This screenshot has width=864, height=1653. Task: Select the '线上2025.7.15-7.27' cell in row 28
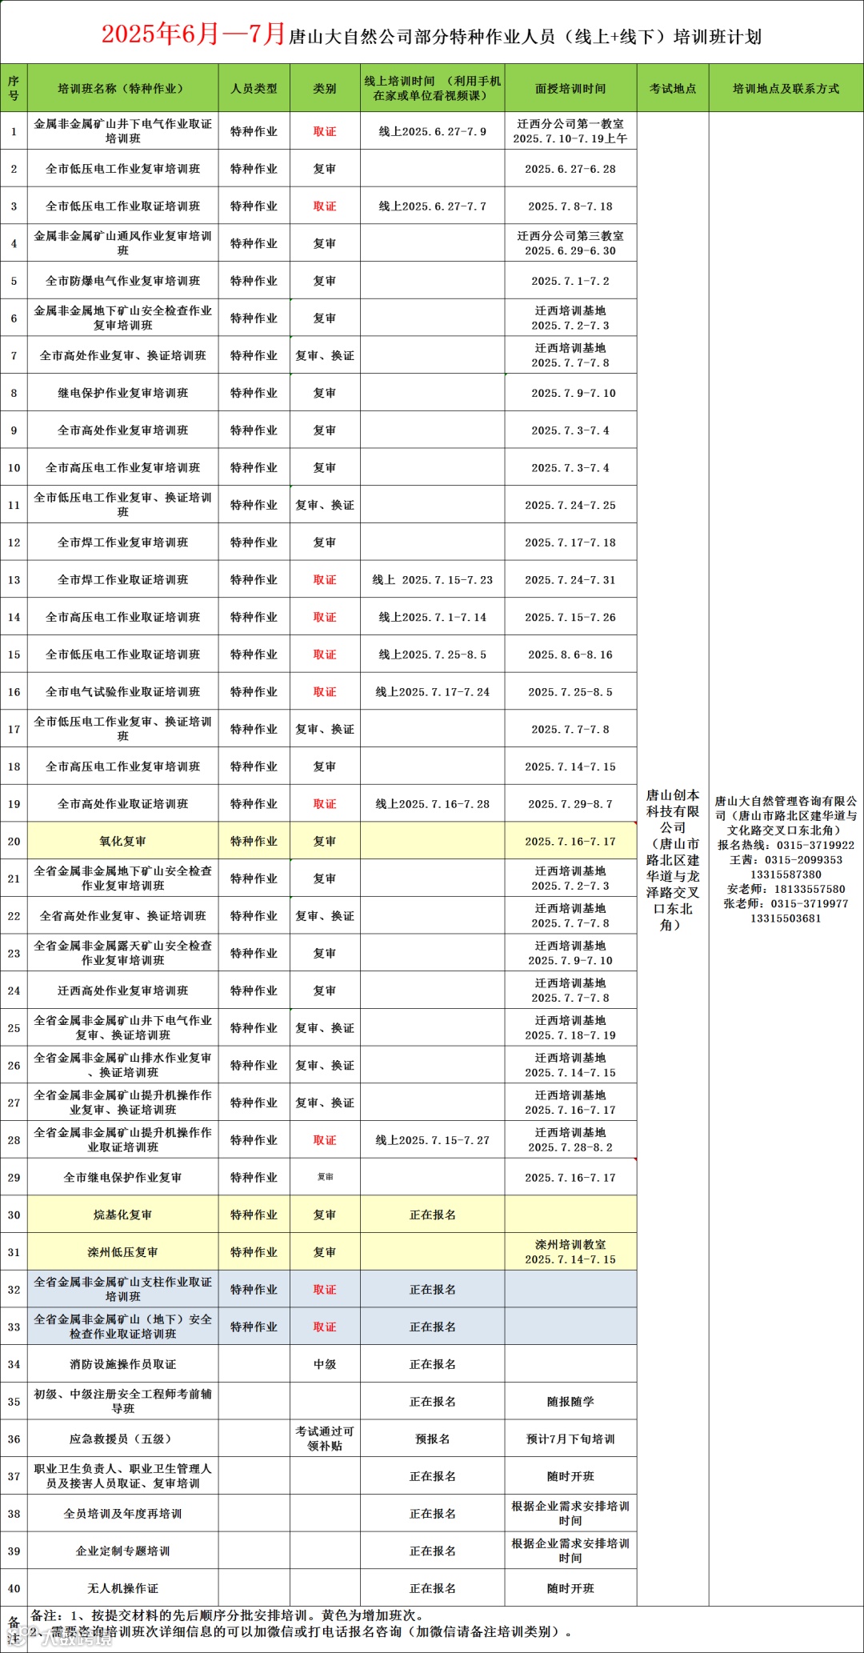click(x=432, y=1140)
